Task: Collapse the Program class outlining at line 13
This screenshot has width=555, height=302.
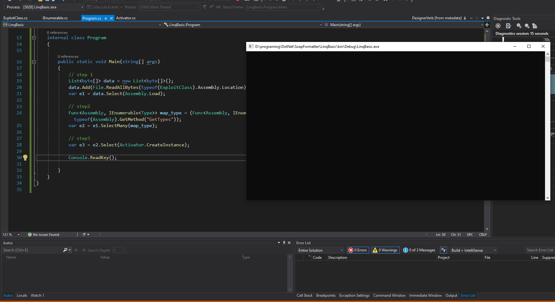Action: point(34,38)
